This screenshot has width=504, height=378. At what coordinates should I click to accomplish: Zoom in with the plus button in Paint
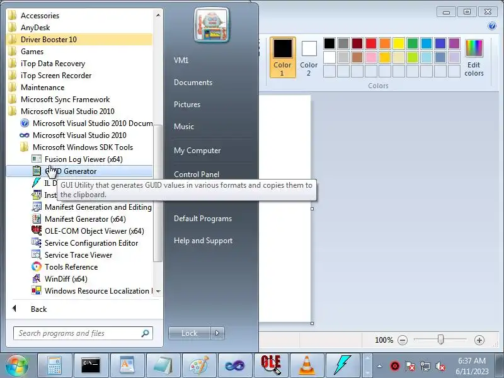tap(479, 340)
